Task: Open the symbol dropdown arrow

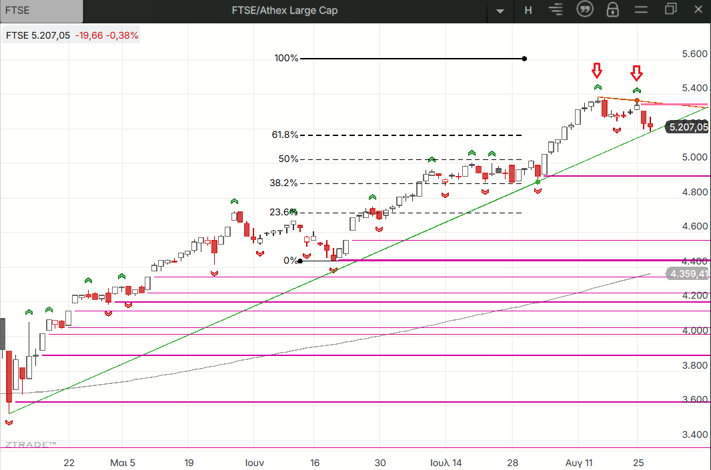Action: (x=500, y=11)
